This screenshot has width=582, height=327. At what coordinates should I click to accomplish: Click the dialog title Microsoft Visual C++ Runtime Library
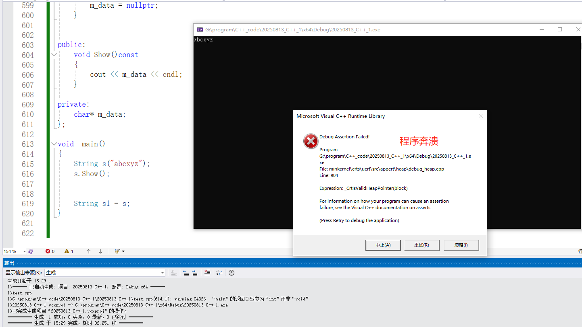pyautogui.click(x=341, y=116)
